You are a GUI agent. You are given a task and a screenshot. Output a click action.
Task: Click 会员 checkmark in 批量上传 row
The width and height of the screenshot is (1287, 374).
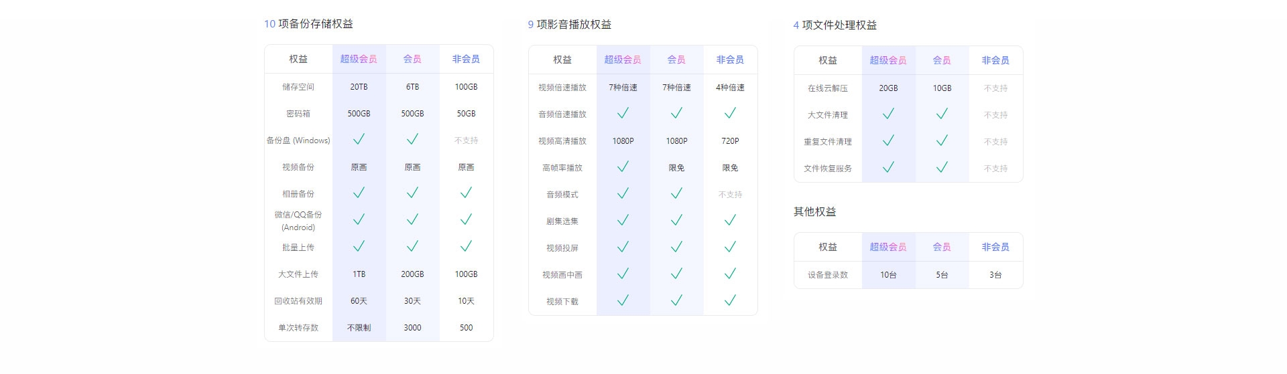click(x=412, y=246)
